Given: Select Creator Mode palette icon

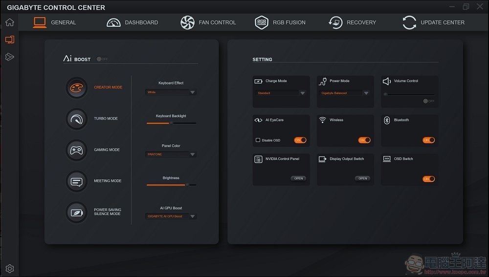Looking at the screenshot, I should point(76,88).
